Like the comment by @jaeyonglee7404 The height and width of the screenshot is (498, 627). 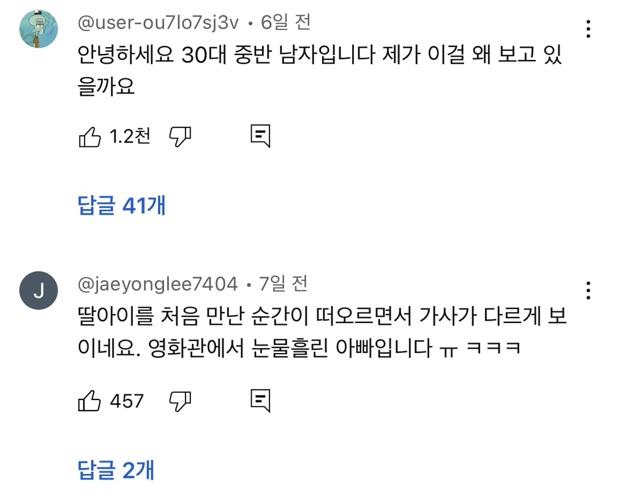(90, 401)
